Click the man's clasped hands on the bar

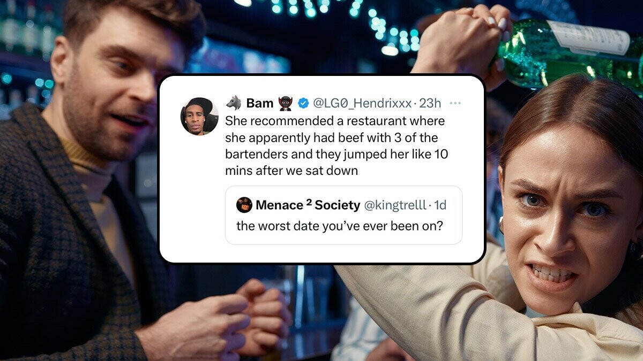coord(241,318)
